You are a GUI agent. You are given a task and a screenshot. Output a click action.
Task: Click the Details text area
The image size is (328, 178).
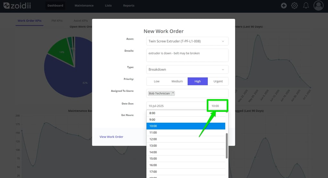(x=187, y=55)
